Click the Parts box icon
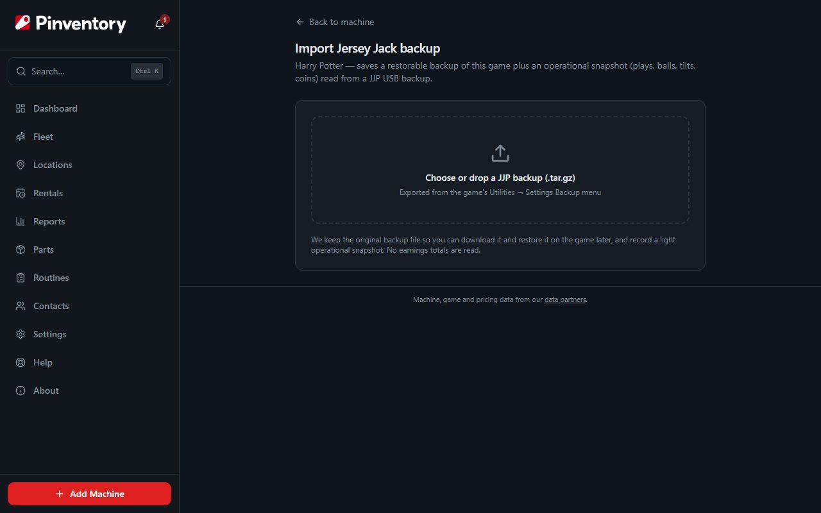The image size is (821, 513). click(21, 249)
